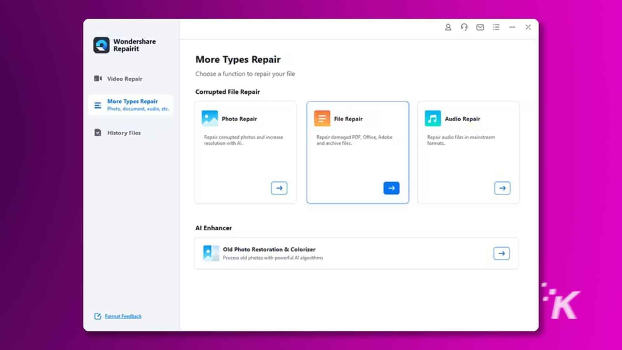
Task: Close the Repairit window
Action: point(528,27)
